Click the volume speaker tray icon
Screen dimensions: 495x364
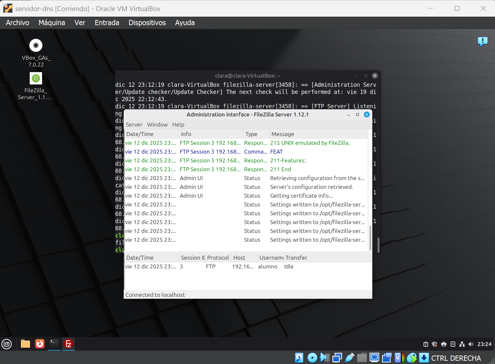click(471, 344)
